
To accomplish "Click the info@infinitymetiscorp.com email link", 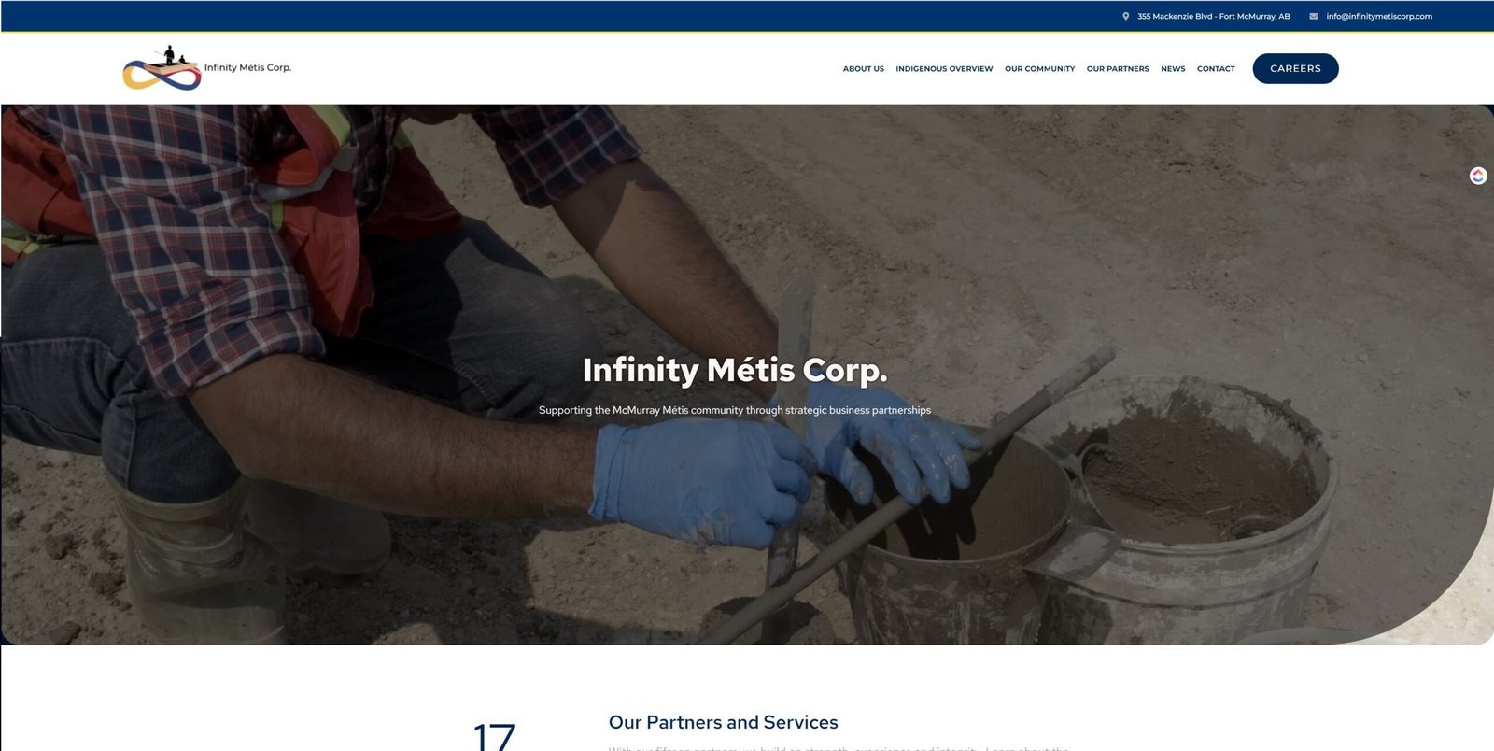I will click(1378, 16).
